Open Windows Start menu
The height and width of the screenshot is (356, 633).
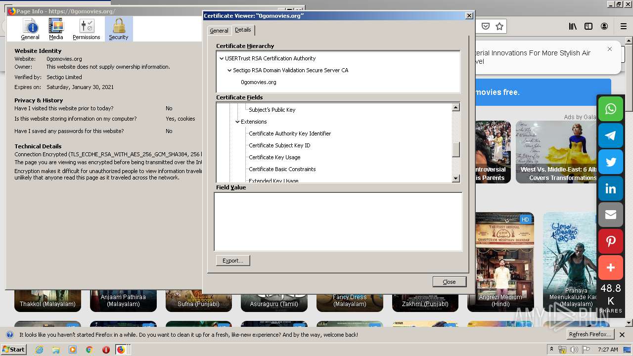coord(13,349)
